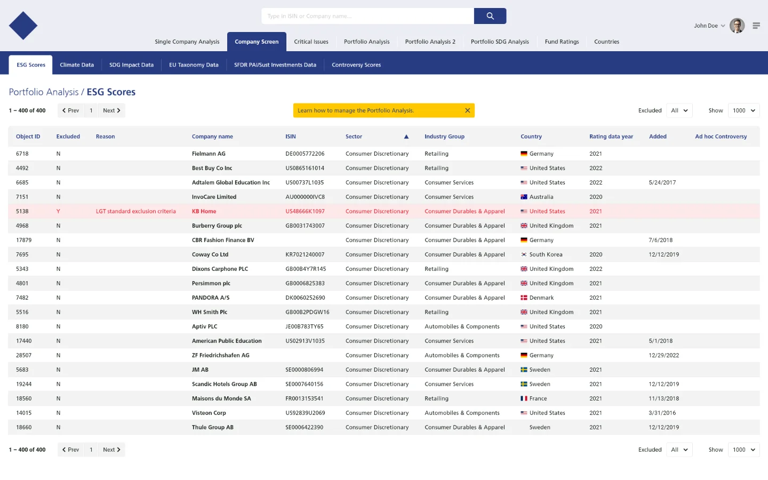Open the EU Taxonomy Data sub-tab
This screenshot has height=480, width=768.
click(x=194, y=65)
